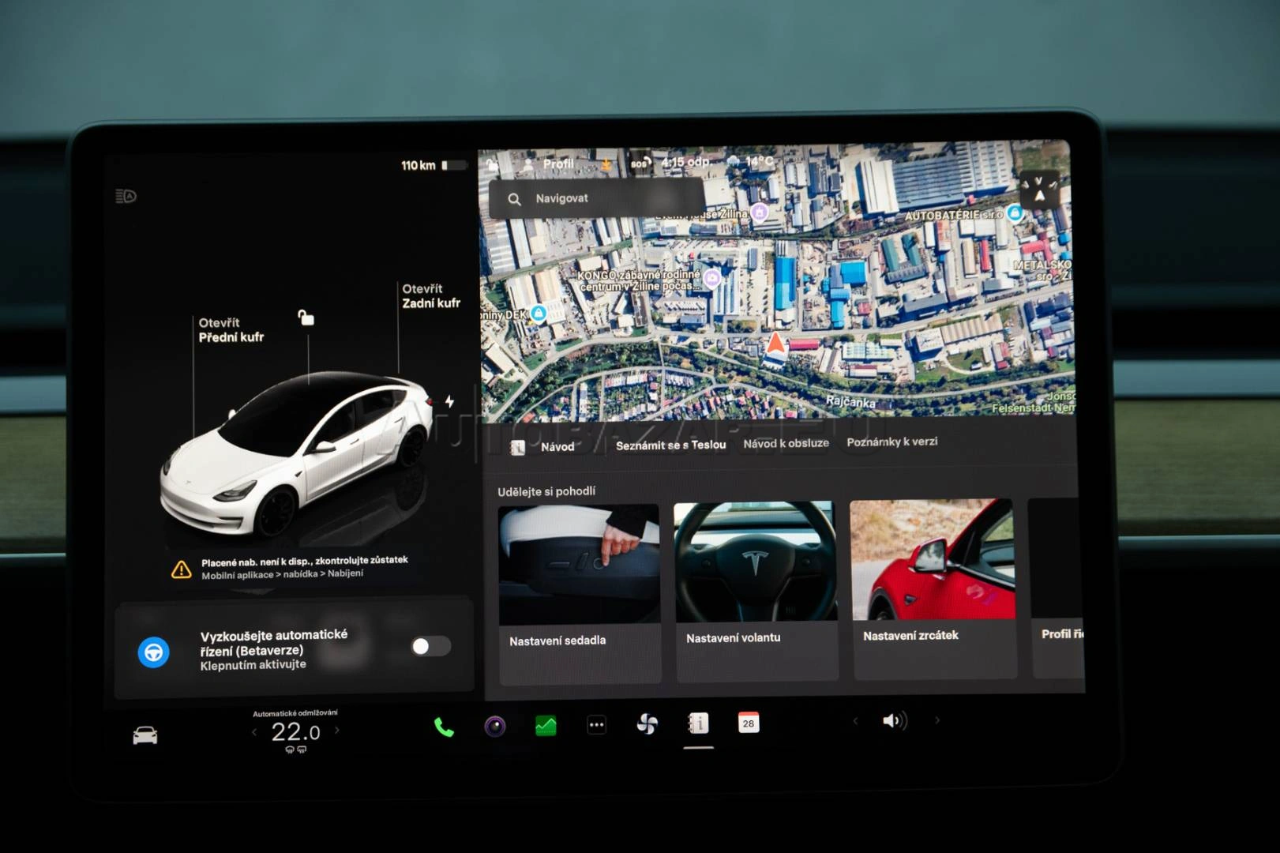Open the climate fan controls
Image resolution: width=1280 pixels, height=853 pixels.
pos(648,723)
